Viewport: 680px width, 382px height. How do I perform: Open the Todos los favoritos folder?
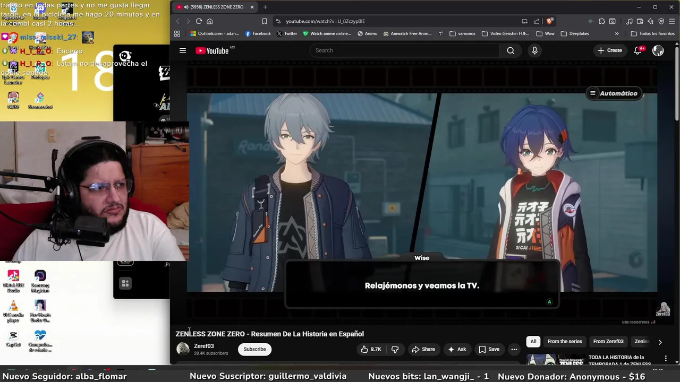pos(653,33)
